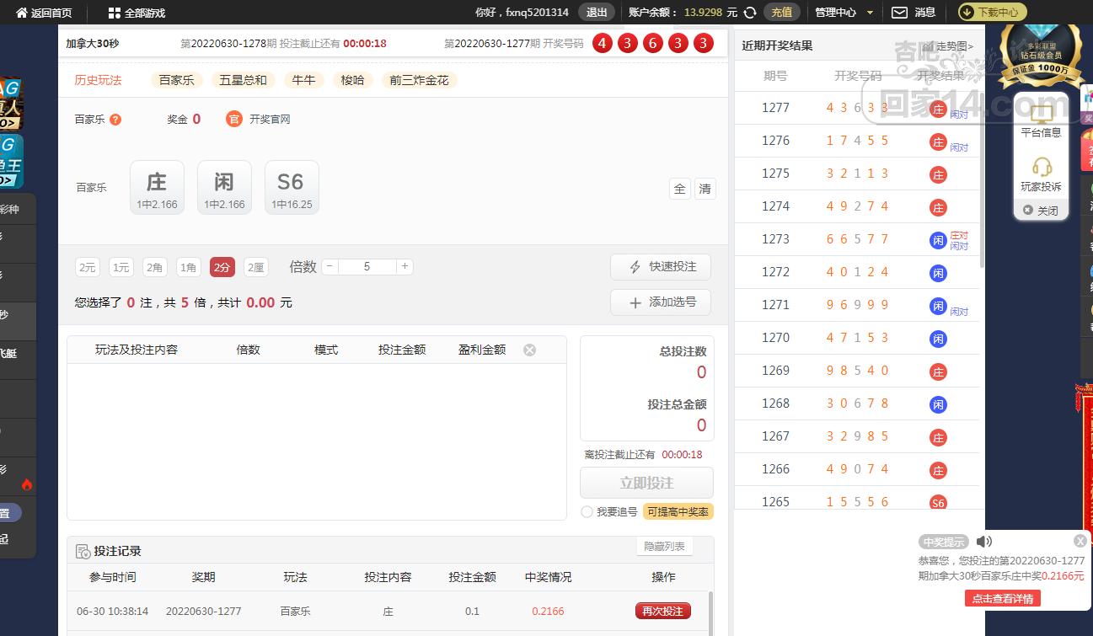Click the refresh balance icon
This screenshot has height=636, width=1093.
point(750,13)
